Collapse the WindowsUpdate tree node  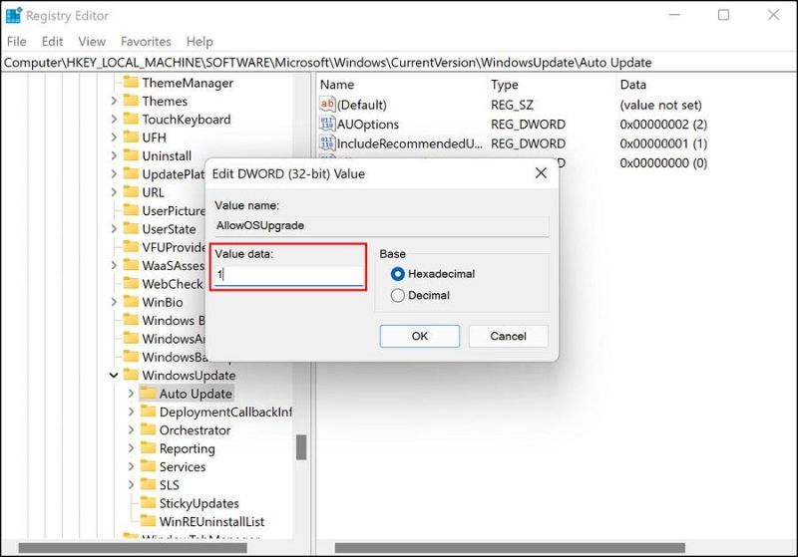[113, 376]
